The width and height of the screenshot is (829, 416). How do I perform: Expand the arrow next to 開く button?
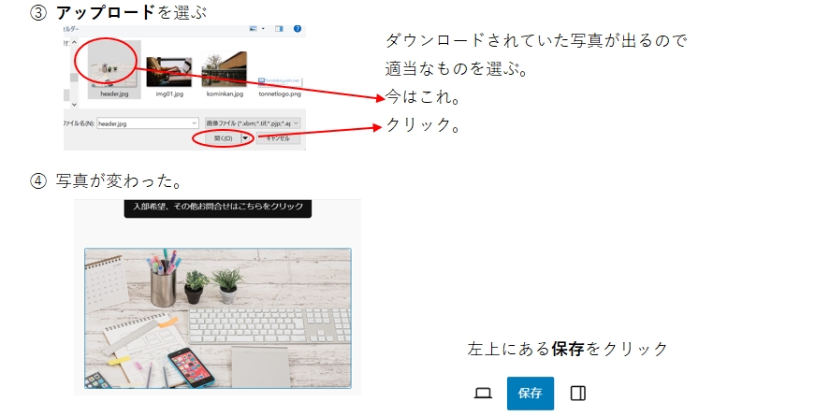[x=246, y=137]
